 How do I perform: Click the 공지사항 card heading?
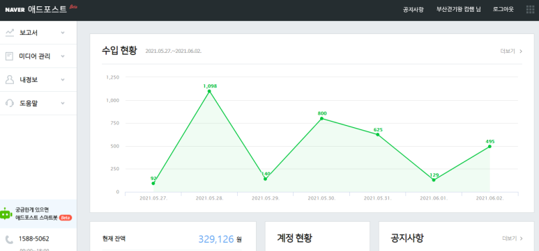pos(407,238)
